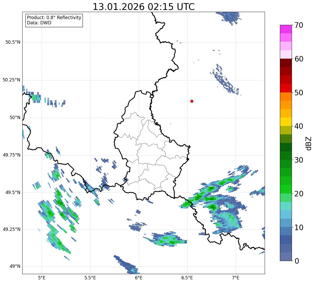Click the Product: 0.8° Reflectivity label

coord(54,18)
